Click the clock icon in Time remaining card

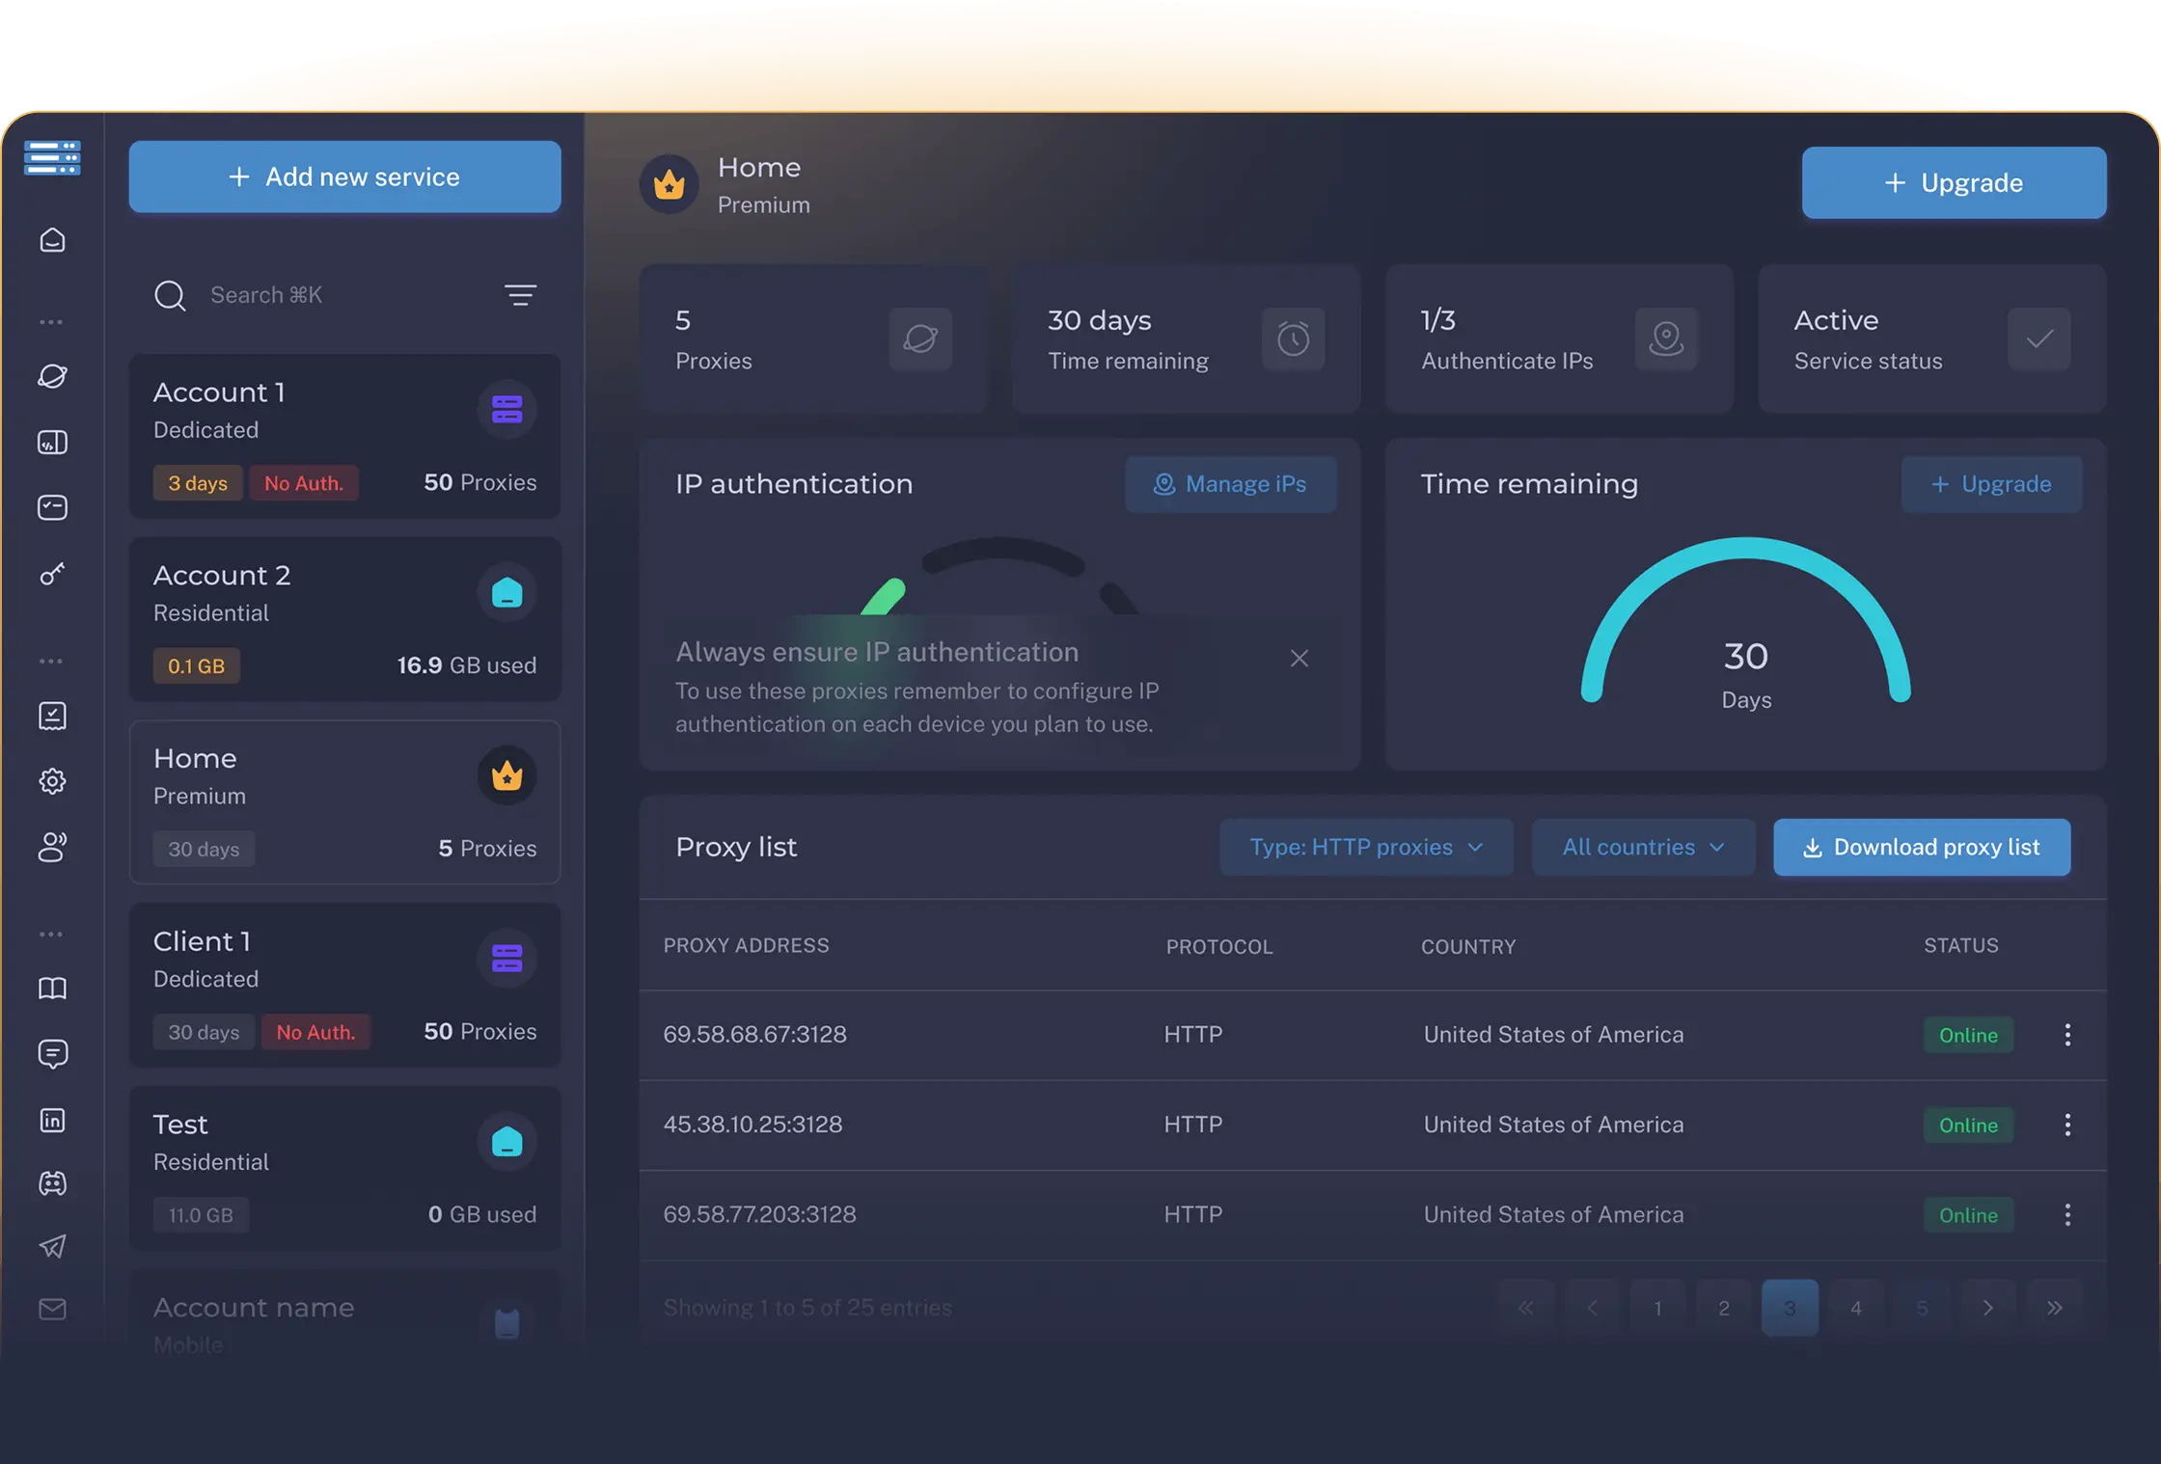[1294, 339]
